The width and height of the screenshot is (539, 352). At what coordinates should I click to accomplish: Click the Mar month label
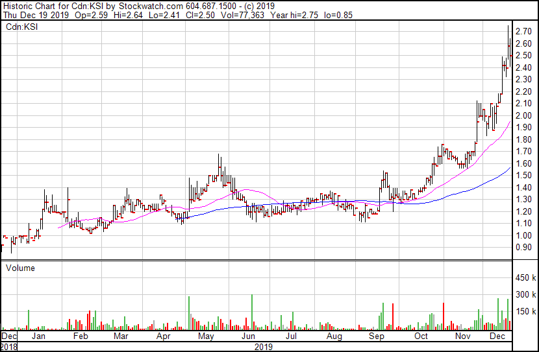tap(121, 336)
